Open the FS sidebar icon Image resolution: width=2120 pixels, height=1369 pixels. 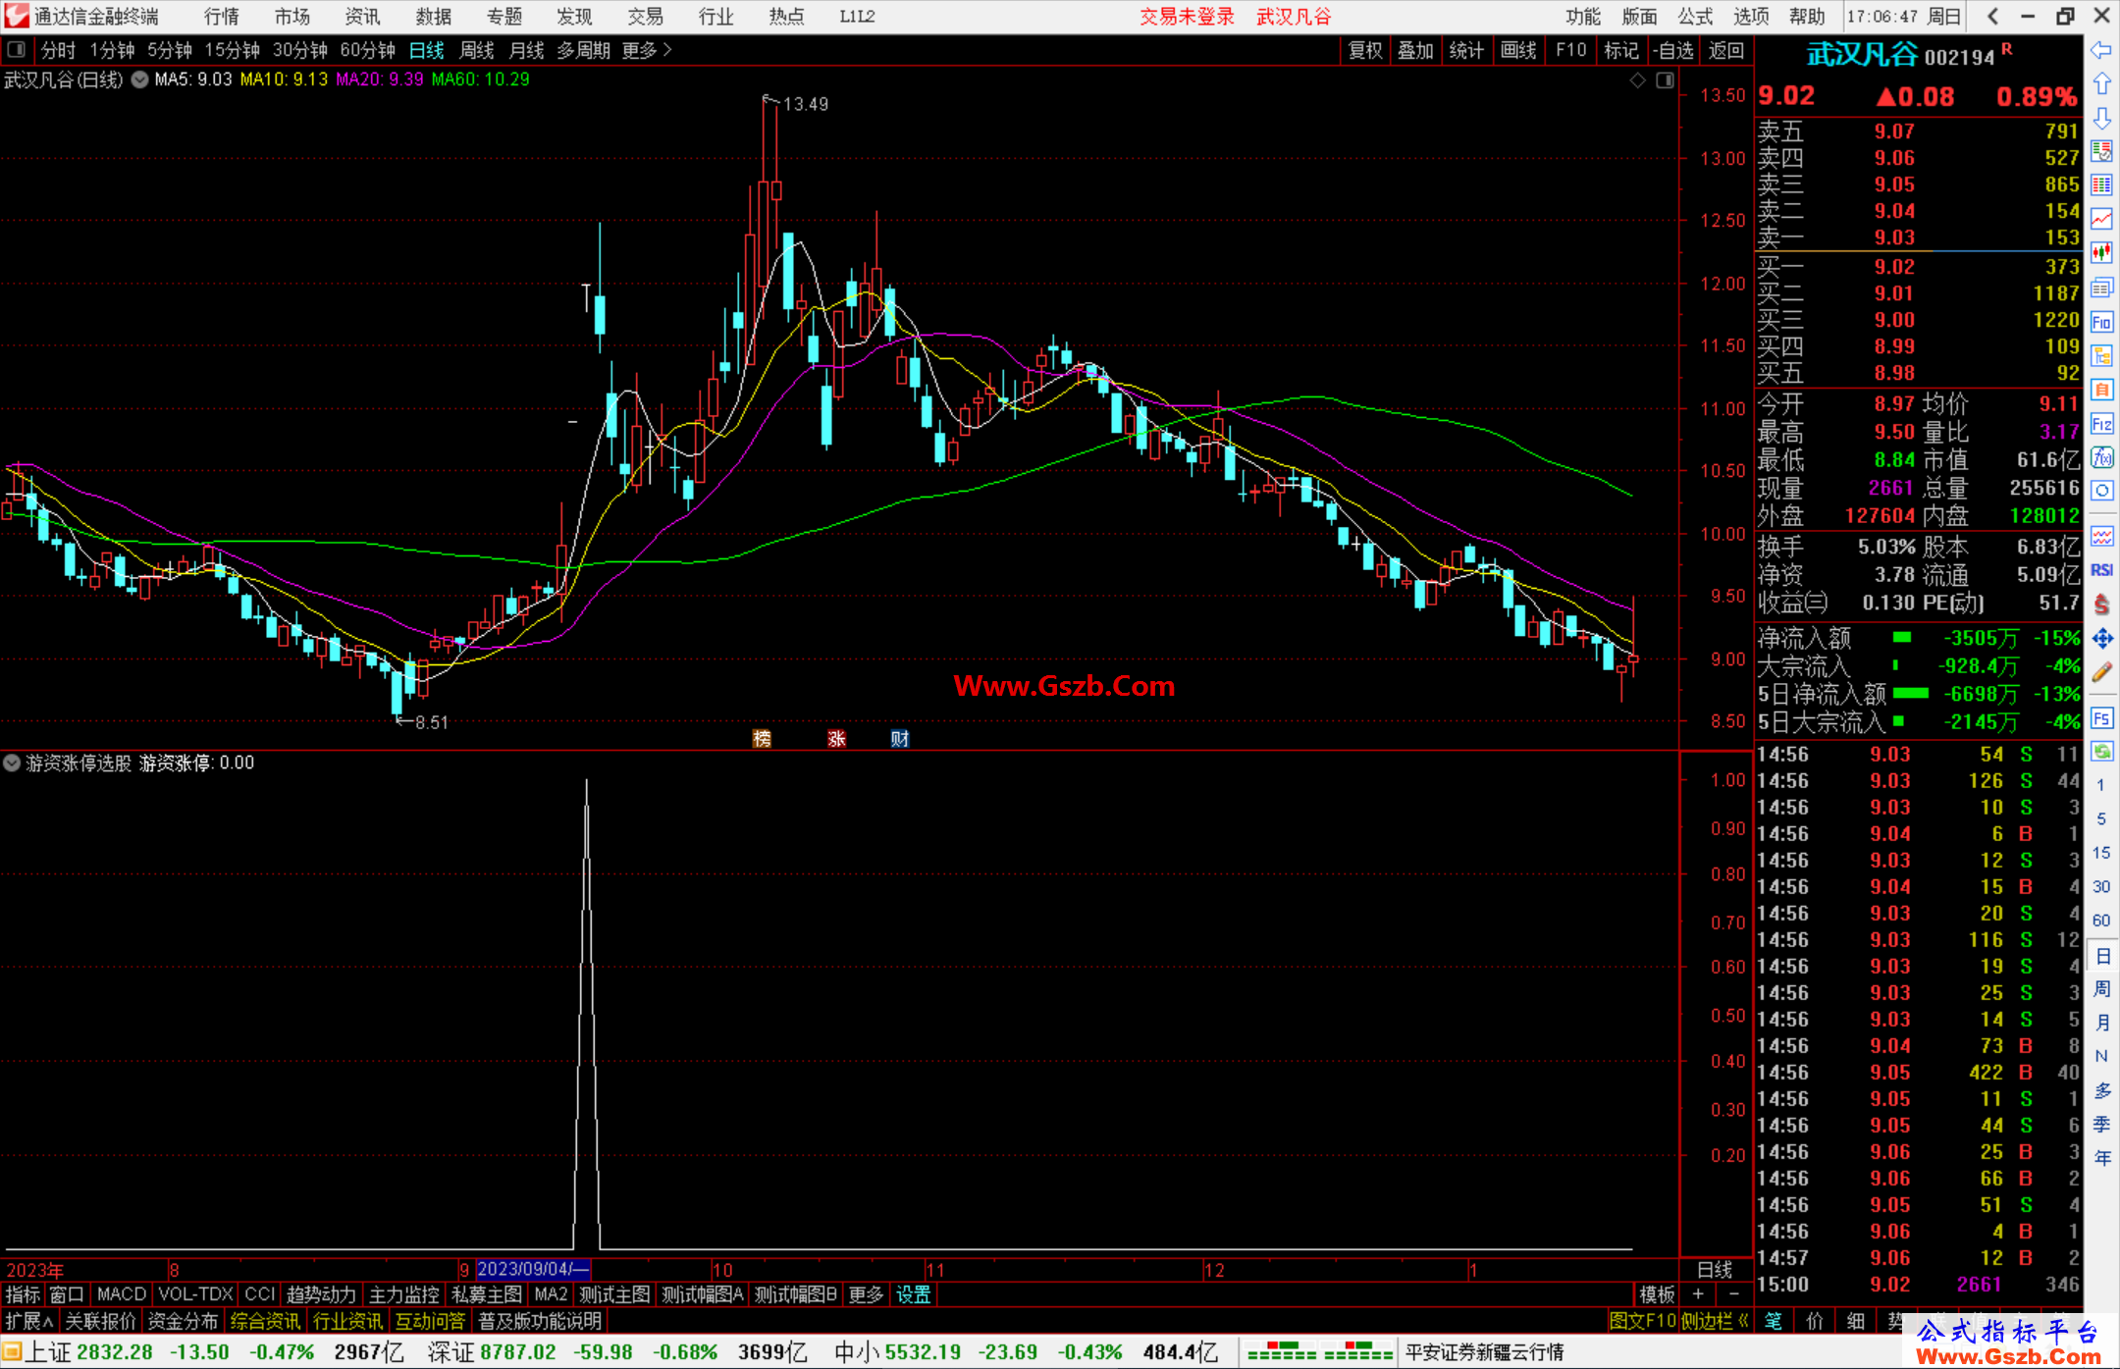coord(2101,718)
